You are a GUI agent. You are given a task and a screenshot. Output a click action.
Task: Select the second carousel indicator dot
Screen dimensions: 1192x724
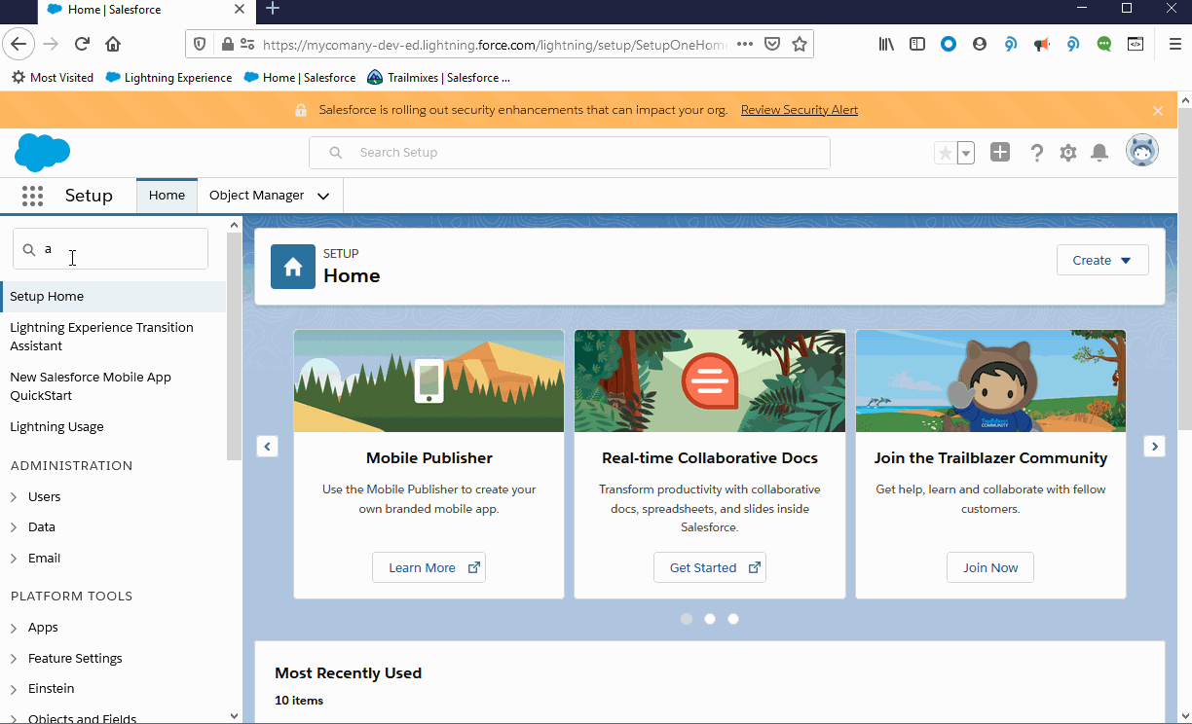[x=710, y=619]
